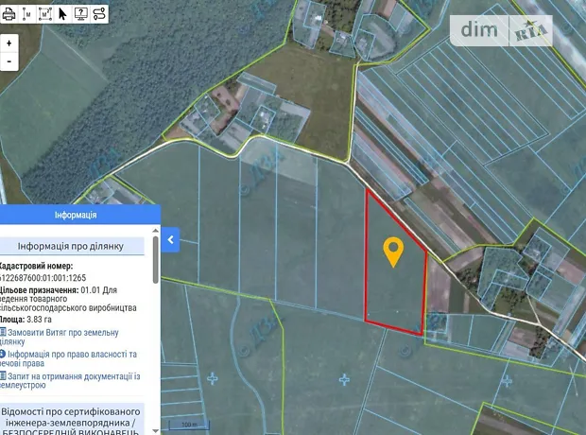
Task: Click the route drawing tool icon
Action: coord(98,13)
